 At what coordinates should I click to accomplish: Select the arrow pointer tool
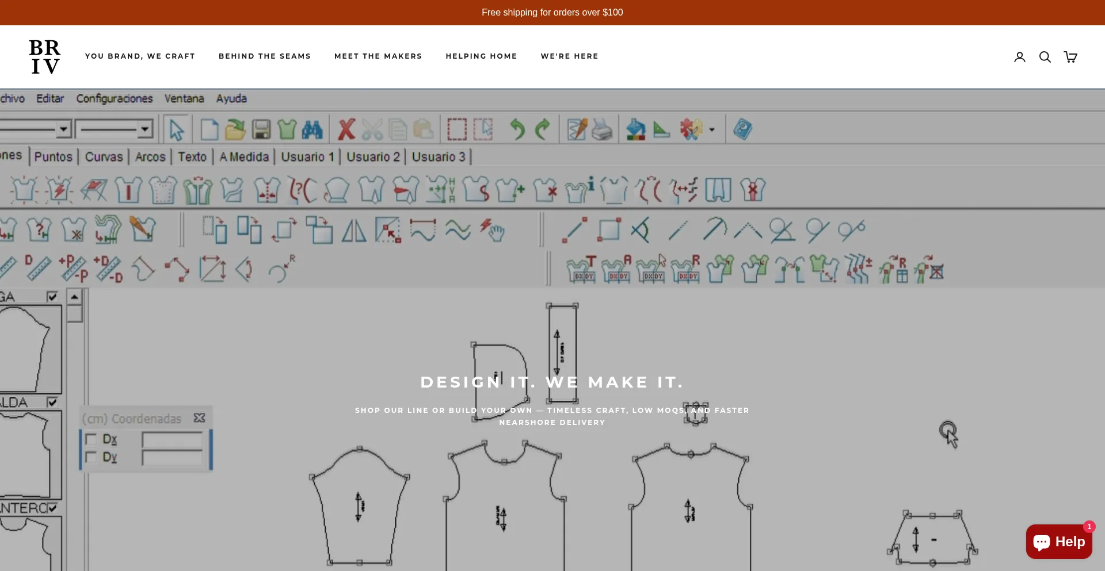click(176, 129)
